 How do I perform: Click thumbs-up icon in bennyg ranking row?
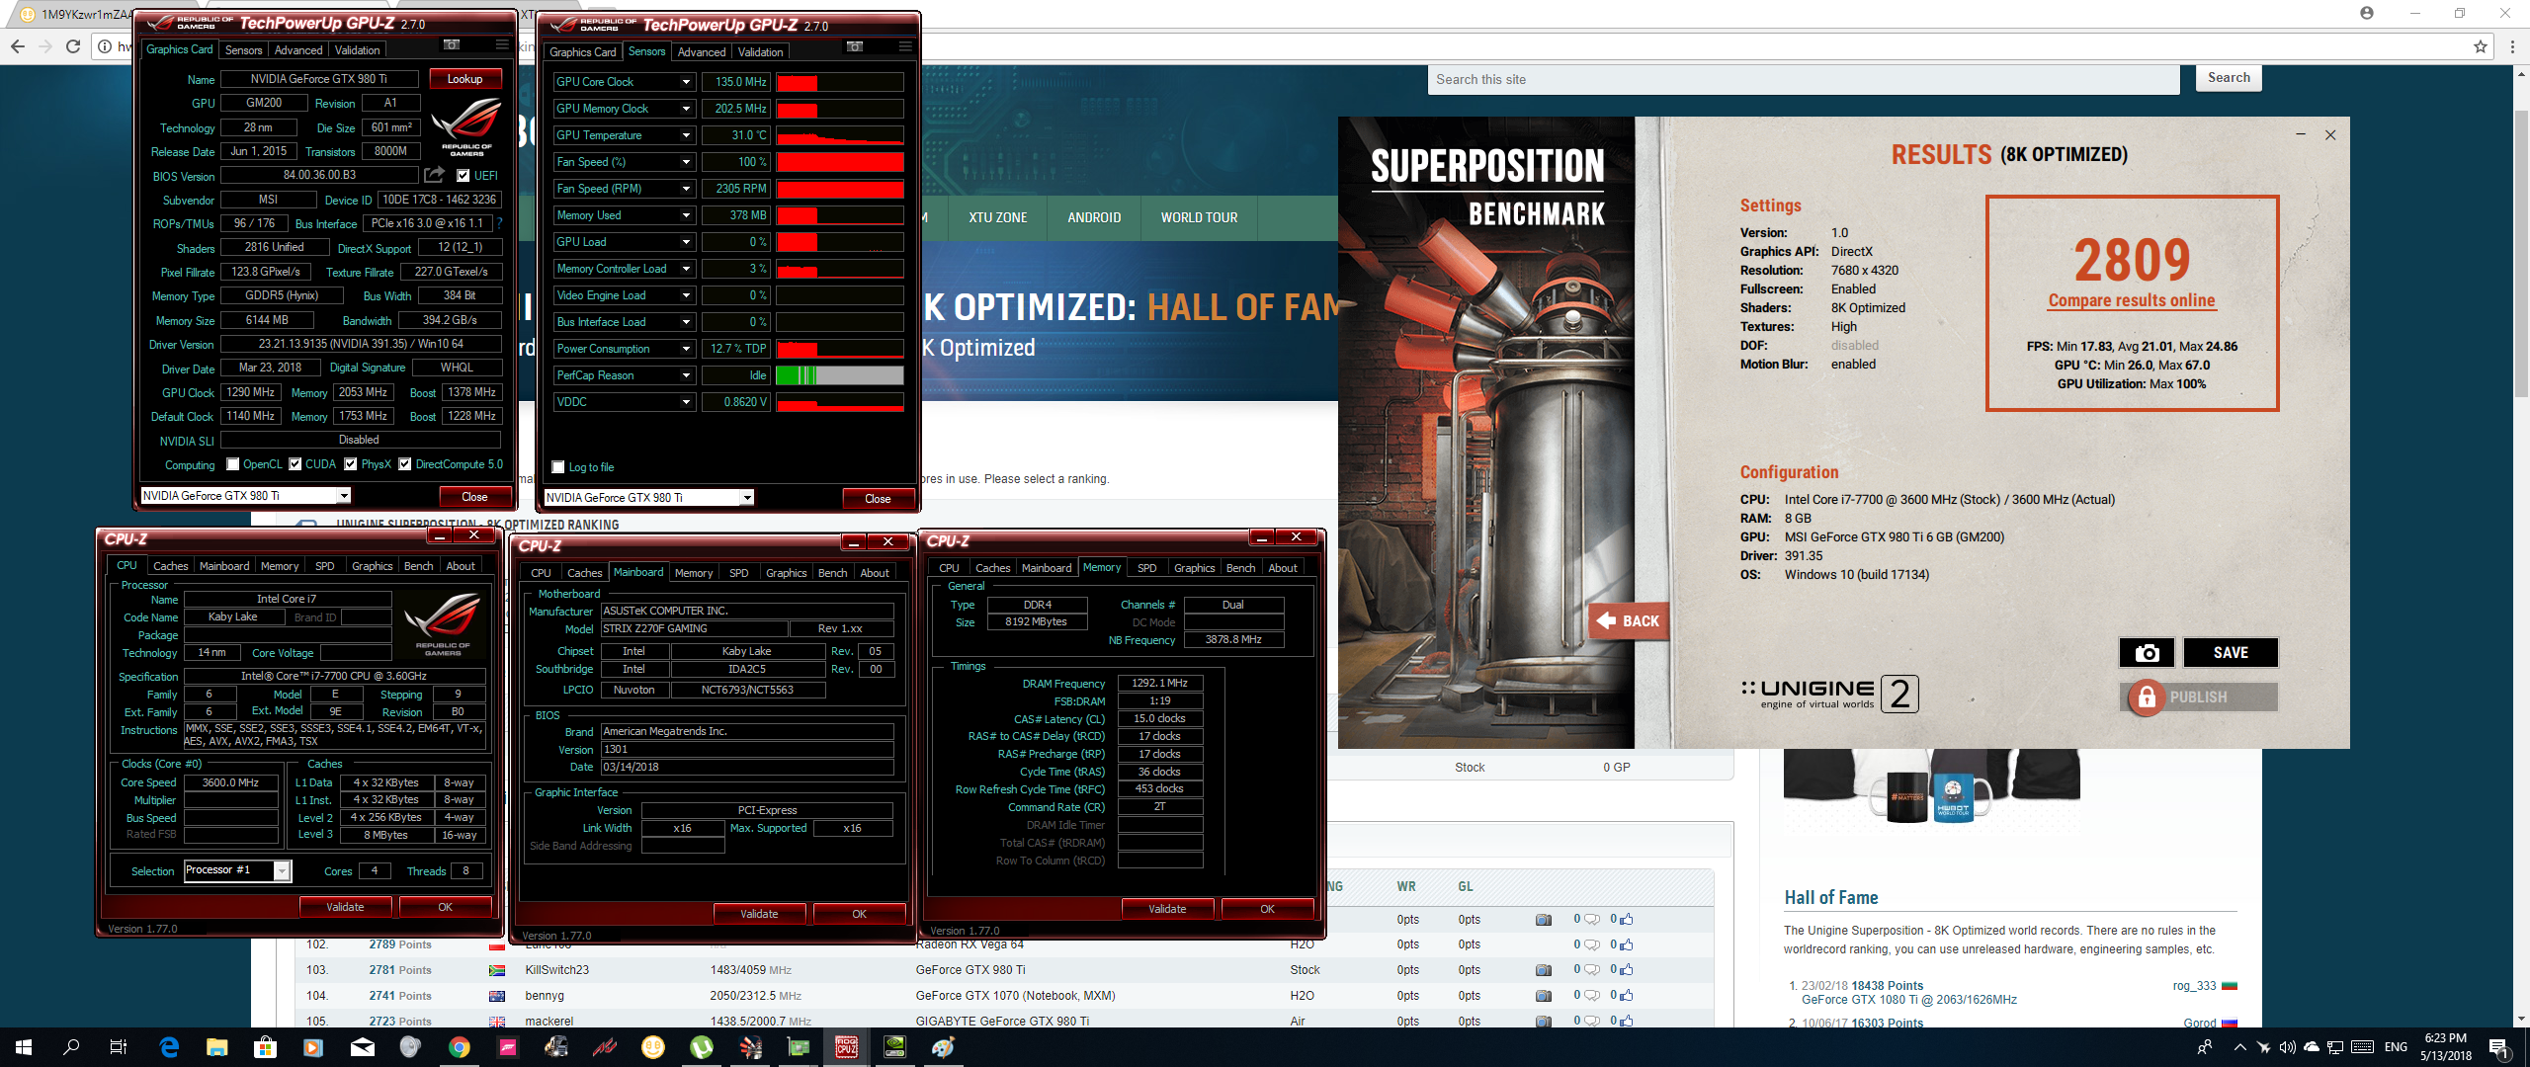click(x=1626, y=996)
